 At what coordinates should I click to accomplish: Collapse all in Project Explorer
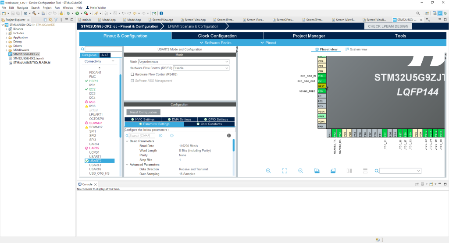click(x=45, y=20)
